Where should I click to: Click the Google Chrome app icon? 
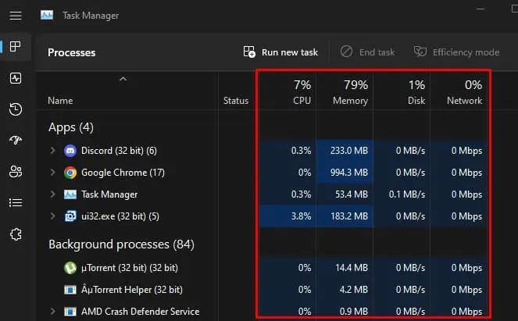click(x=70, y=173)
